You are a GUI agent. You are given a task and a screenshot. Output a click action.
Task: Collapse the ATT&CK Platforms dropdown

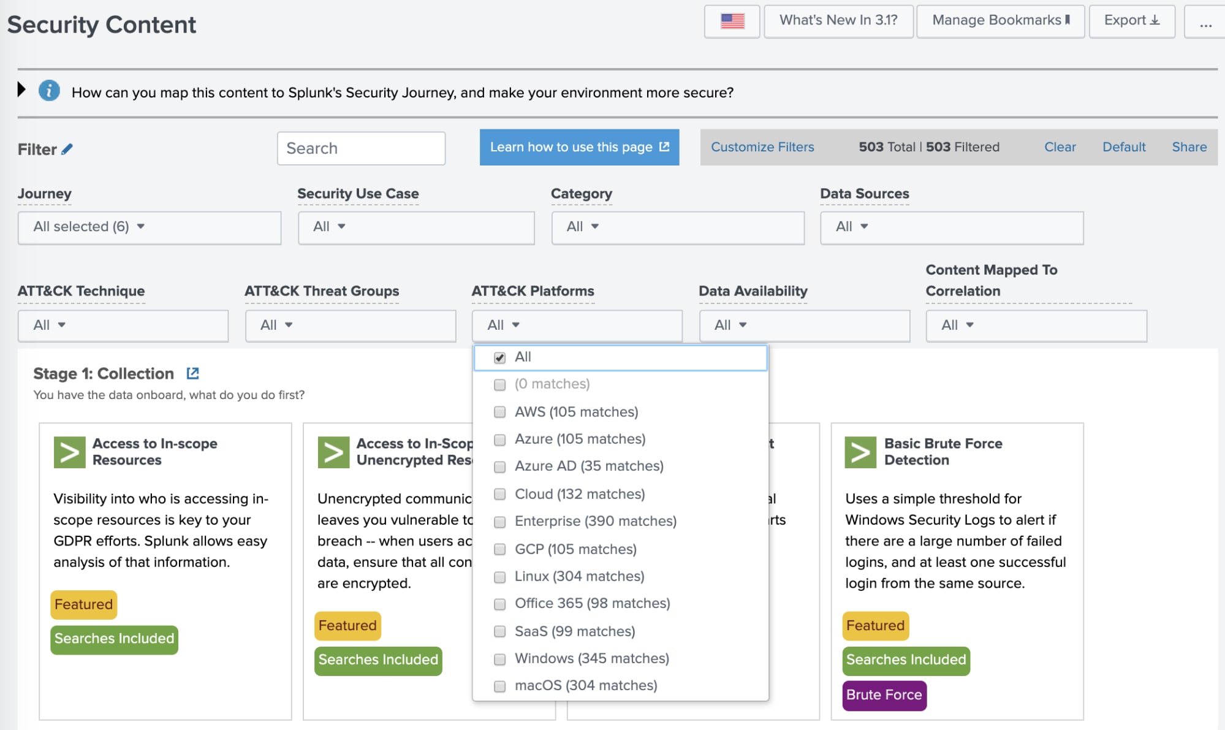577,325
